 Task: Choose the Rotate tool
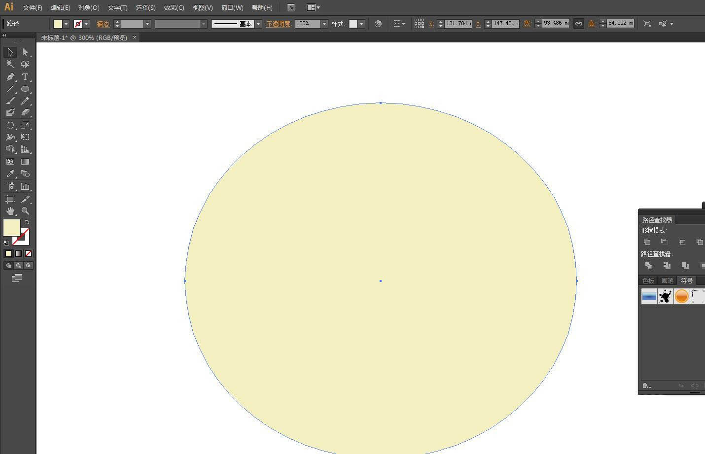[x=10, y=125]
